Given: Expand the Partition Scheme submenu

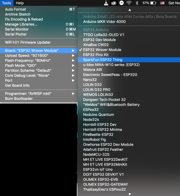Looking at the screenshot, I should point(39,70).
